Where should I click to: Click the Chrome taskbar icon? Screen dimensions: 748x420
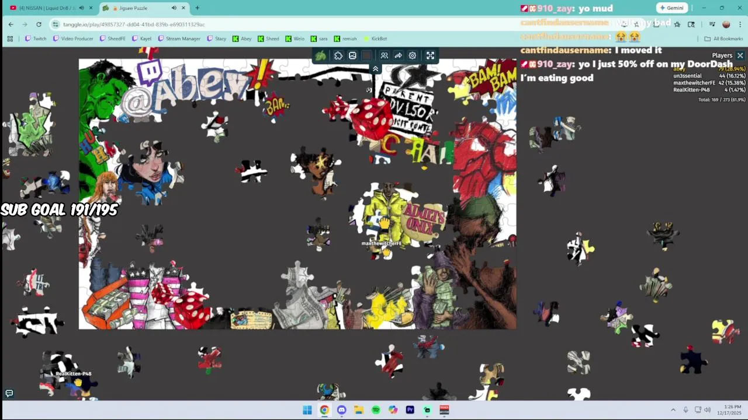coord(324,410)
